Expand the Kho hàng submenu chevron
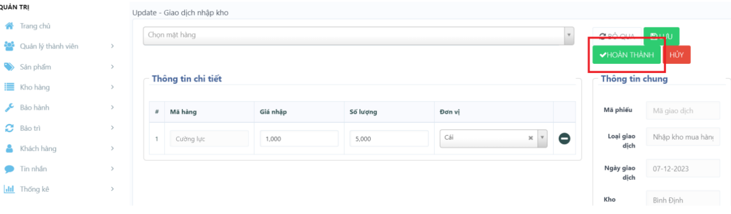Image resolution: width=731 pixels, height=214 pixels. coord(112,87)
